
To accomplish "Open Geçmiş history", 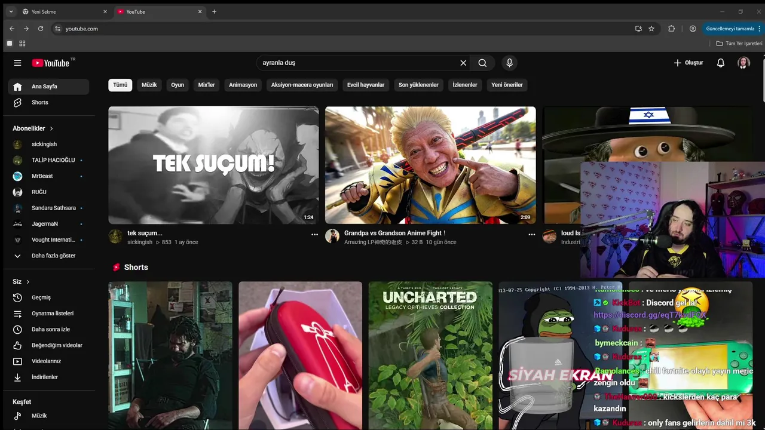I will pos(48,297).
